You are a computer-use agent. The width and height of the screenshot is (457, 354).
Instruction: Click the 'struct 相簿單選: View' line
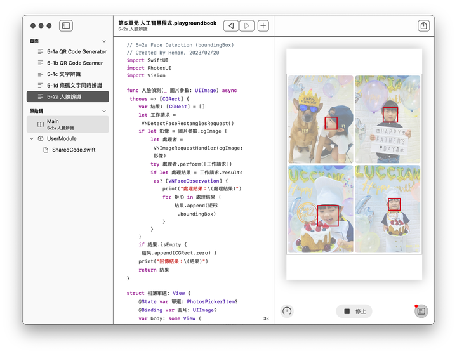(159, 293)
